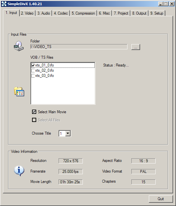This screenshot has width=176, height=206.
Task: Open the 5. Compression tab
Action: [x=83, y=13]
